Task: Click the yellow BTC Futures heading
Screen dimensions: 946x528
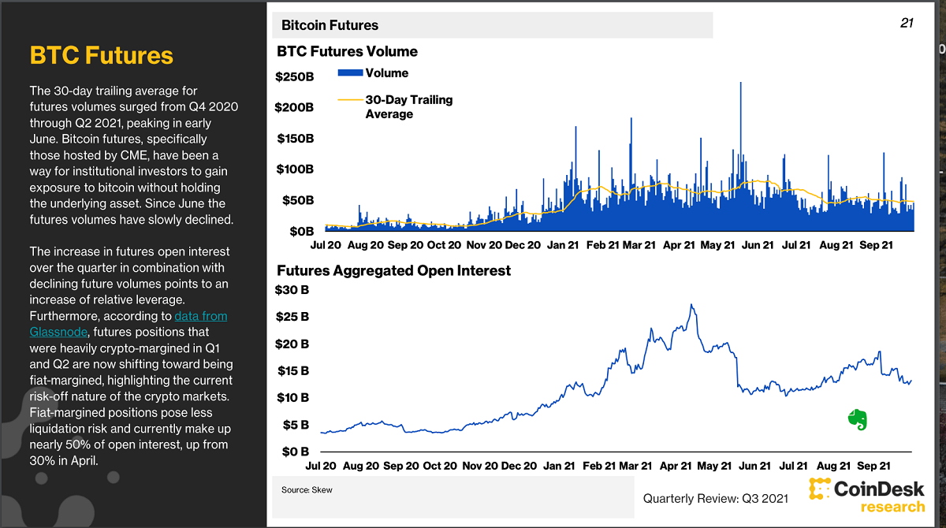Action: click(101, 55)
